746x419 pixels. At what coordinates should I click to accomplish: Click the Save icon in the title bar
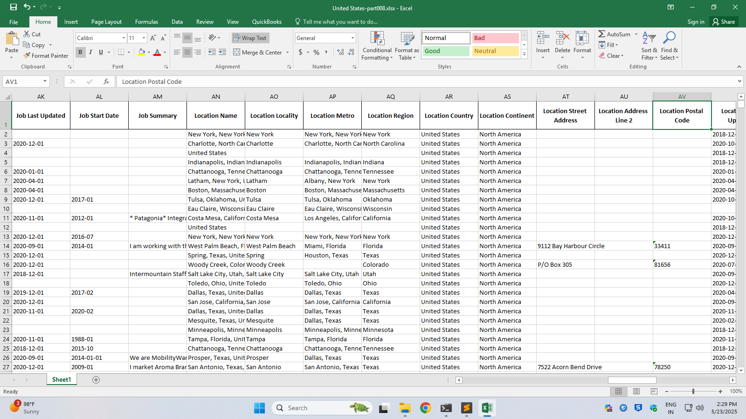coord(14,7)
